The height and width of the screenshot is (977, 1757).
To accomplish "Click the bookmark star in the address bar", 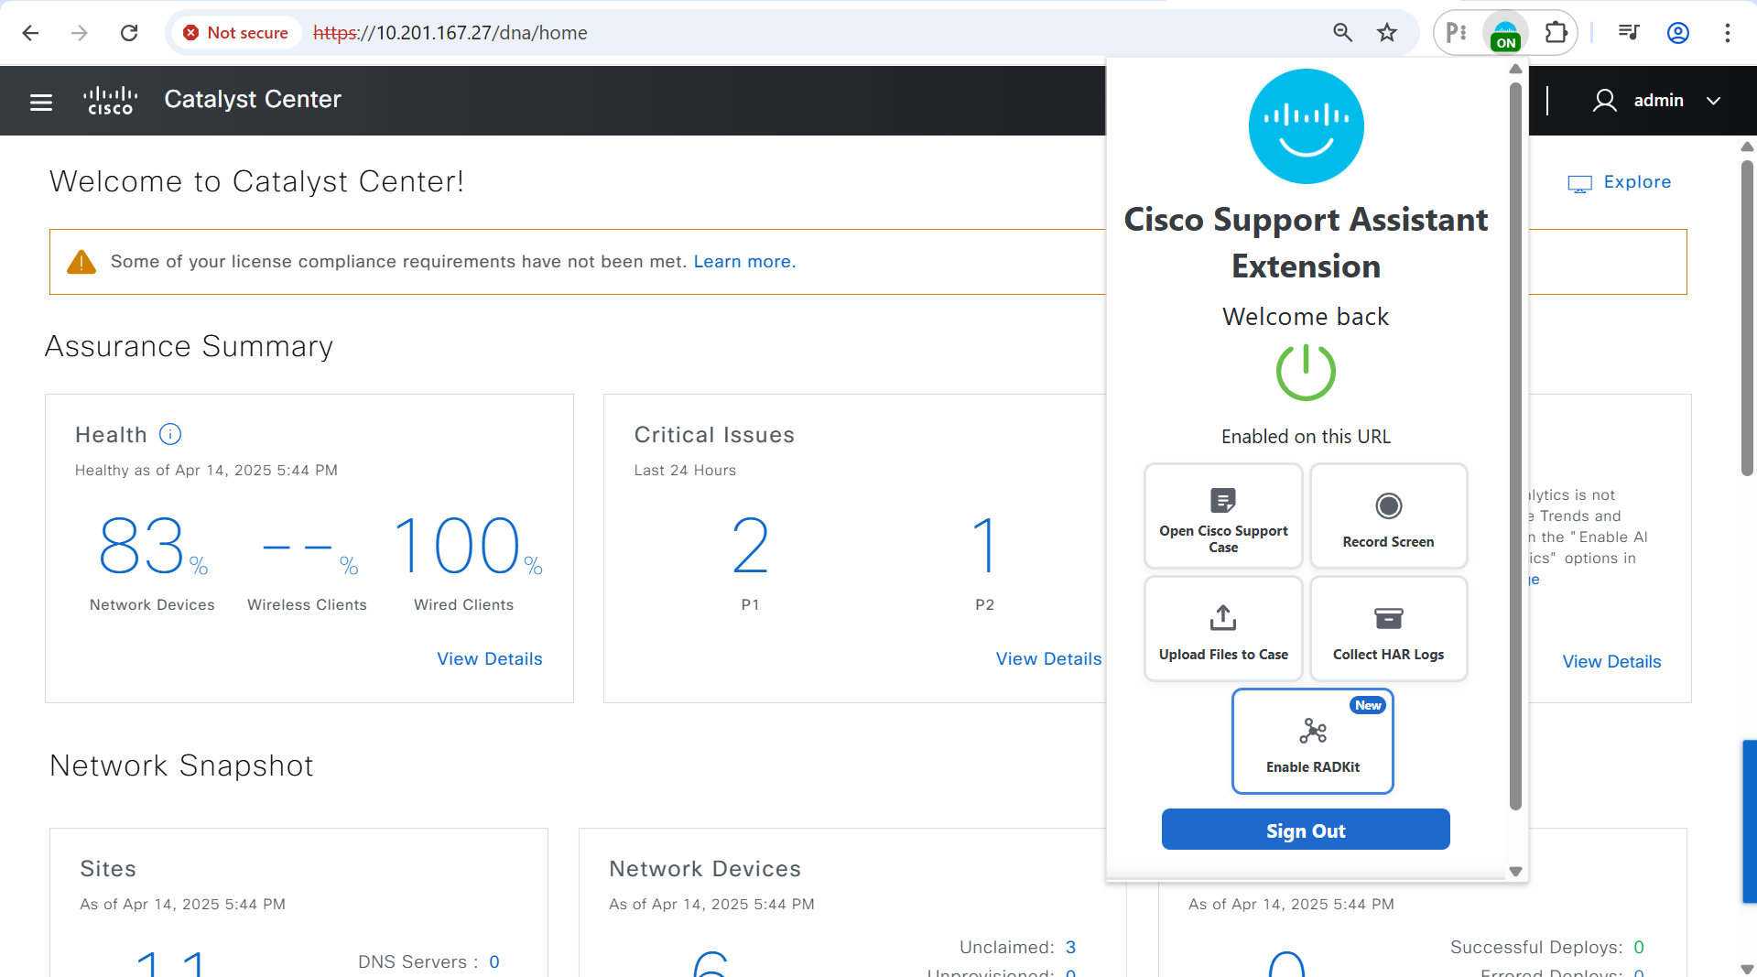I will (x=1386, y=32).
